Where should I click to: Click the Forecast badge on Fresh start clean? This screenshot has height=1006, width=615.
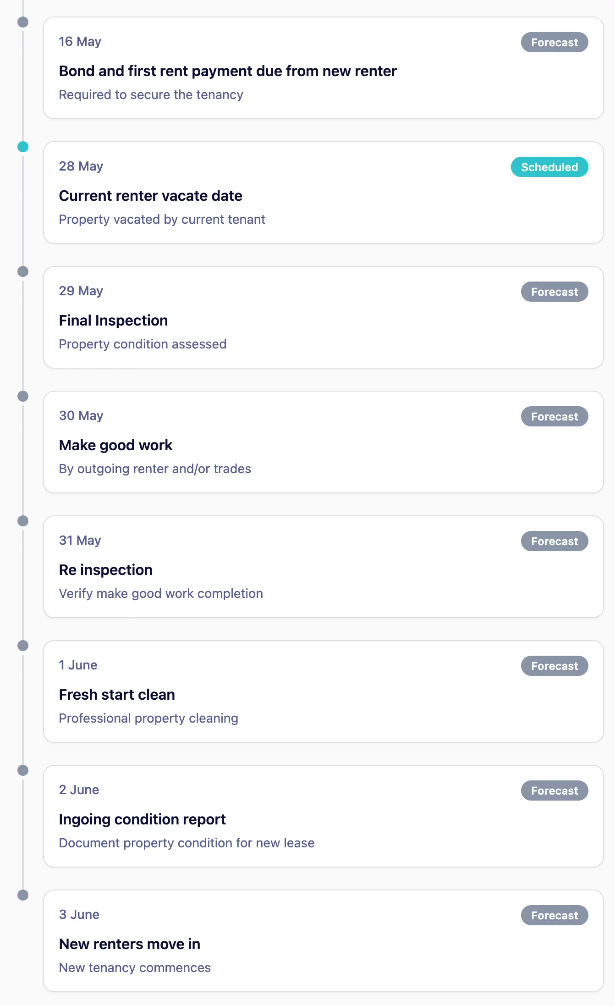pyautogui.click(x=554, y=666)
